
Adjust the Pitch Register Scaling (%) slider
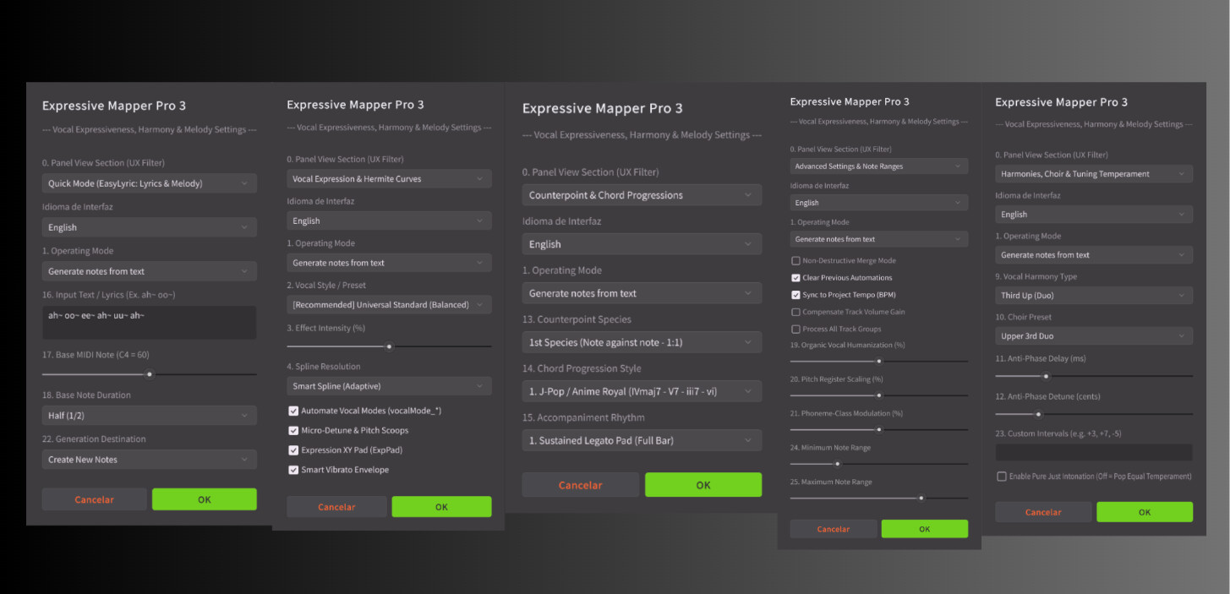pyautogui.click(x=879, y=395)
